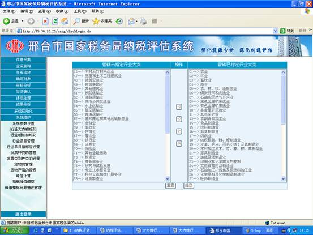Open the Mail icon dropdown arrow
The width and height of the screenshot is (313, 235).
click(x=136, y=21)
